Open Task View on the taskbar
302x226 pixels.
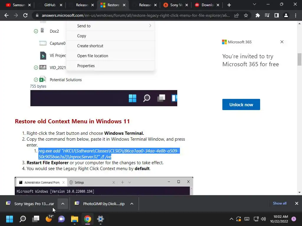[x=36, y=219]
